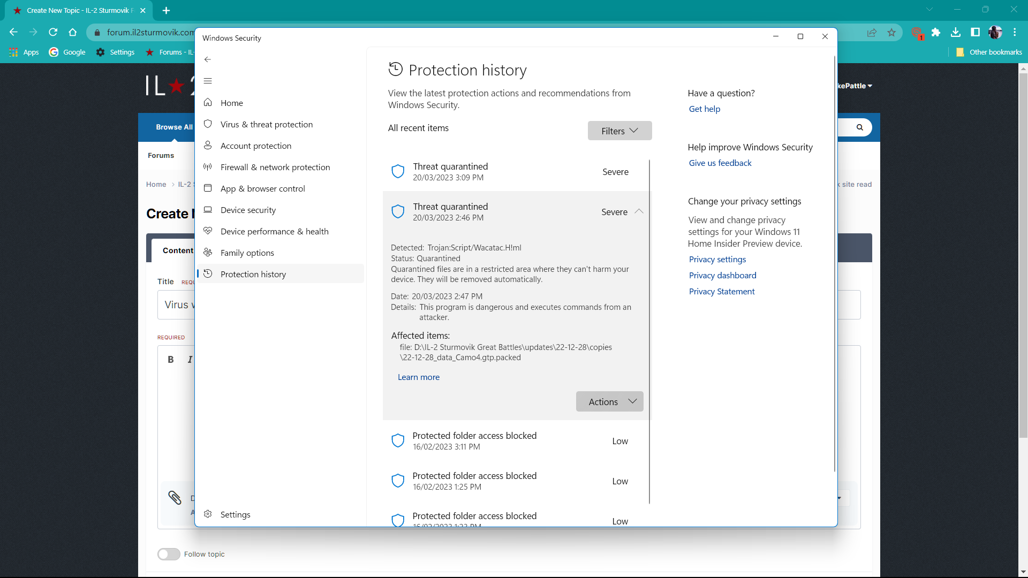Expand folder access blocked at 1:25 PM
This screenshot has width=1028, height=578.
pos(515,481)
